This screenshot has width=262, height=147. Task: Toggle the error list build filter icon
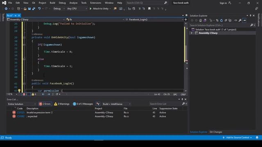(x=98, y=104)
